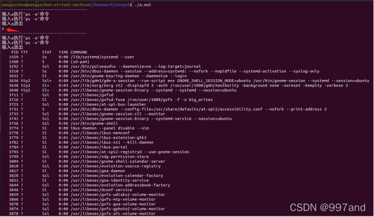Click the ./a.out command text
374x217 pixels.
coord(142,5)
